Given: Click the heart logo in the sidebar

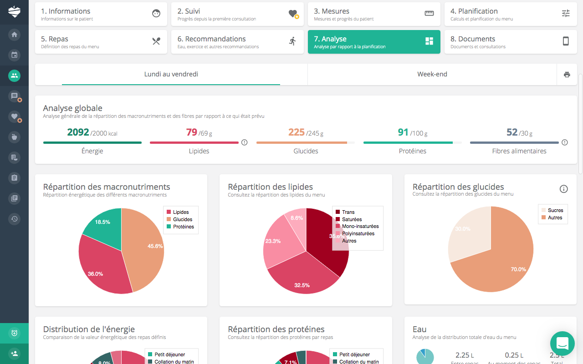Looking at the screenshot, I should coord(14,11).
